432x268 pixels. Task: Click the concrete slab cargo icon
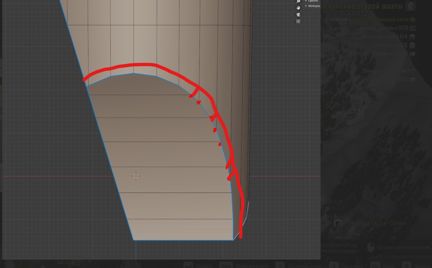412,37
